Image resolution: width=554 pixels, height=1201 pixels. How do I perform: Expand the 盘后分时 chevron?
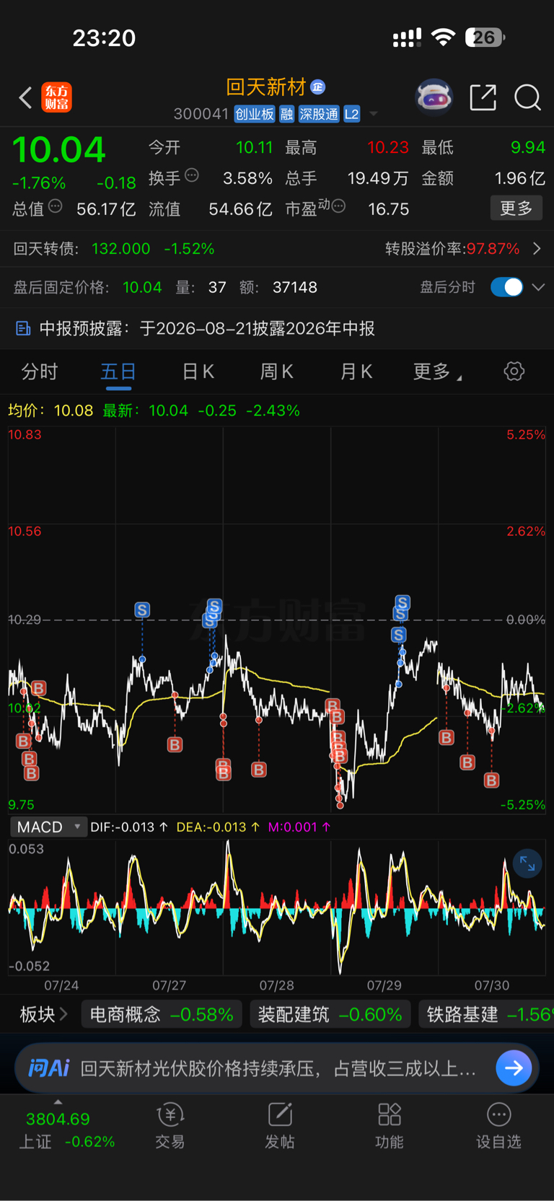click(538, 287)
